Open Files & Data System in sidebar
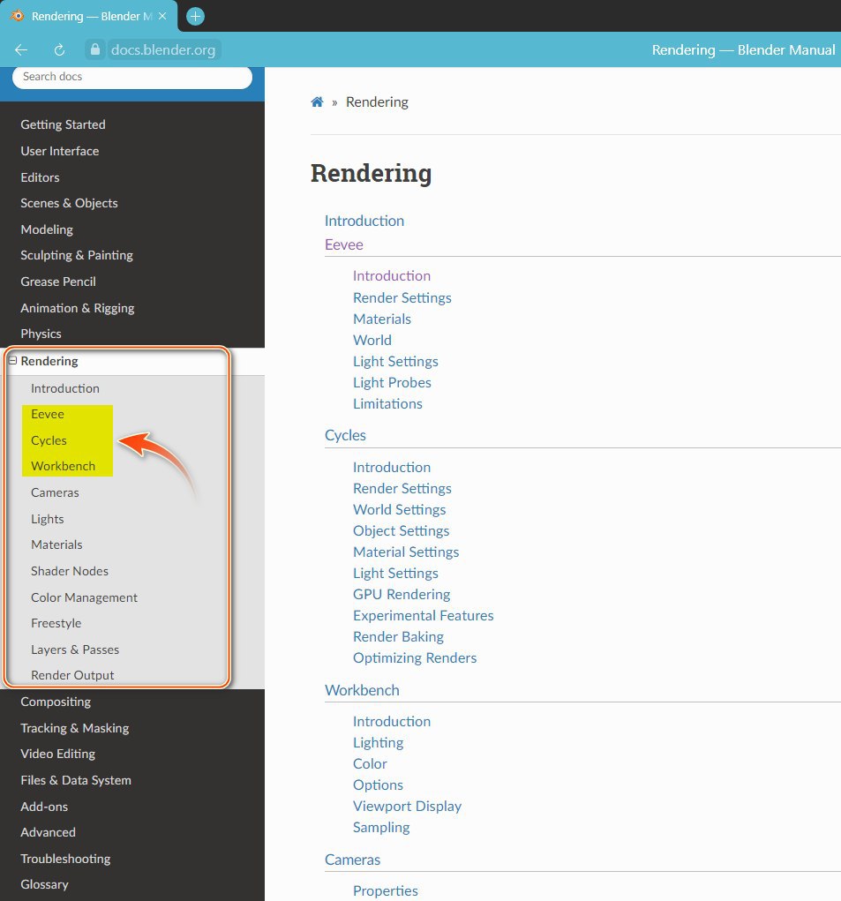Image resolution: width=841 pixels, height=901 pixels. [76, 780]
